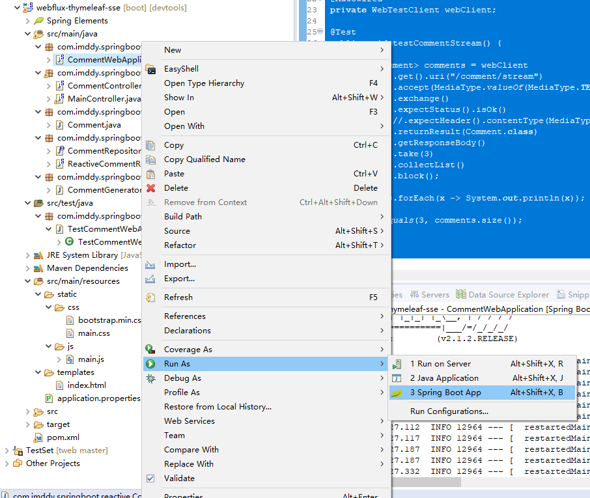This screenshot has width=590, height=498.
Task: Switch to the Data Source Explorer tab
Action: [503, 294]
